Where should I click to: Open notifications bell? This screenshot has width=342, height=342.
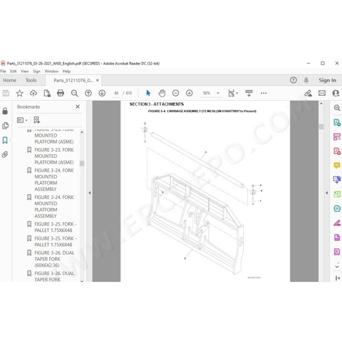pyautogui.click(x=306, y=80)
